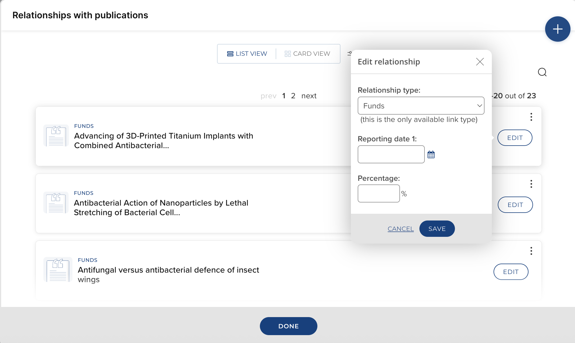Viewport: 575px width, 343px height.
Task: Click the Reporting date 1 input field
Action: click(391, 154)
